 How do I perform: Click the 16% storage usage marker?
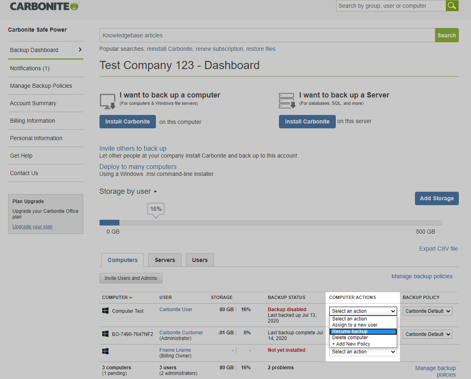point(156,209)
